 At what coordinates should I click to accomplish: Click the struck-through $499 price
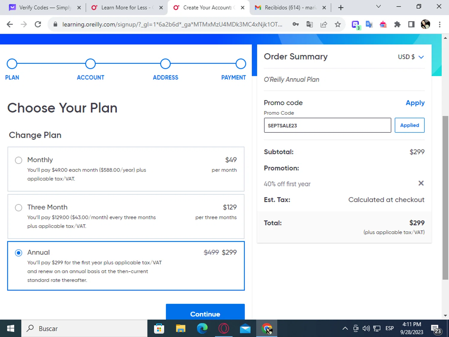pos(211,253)
